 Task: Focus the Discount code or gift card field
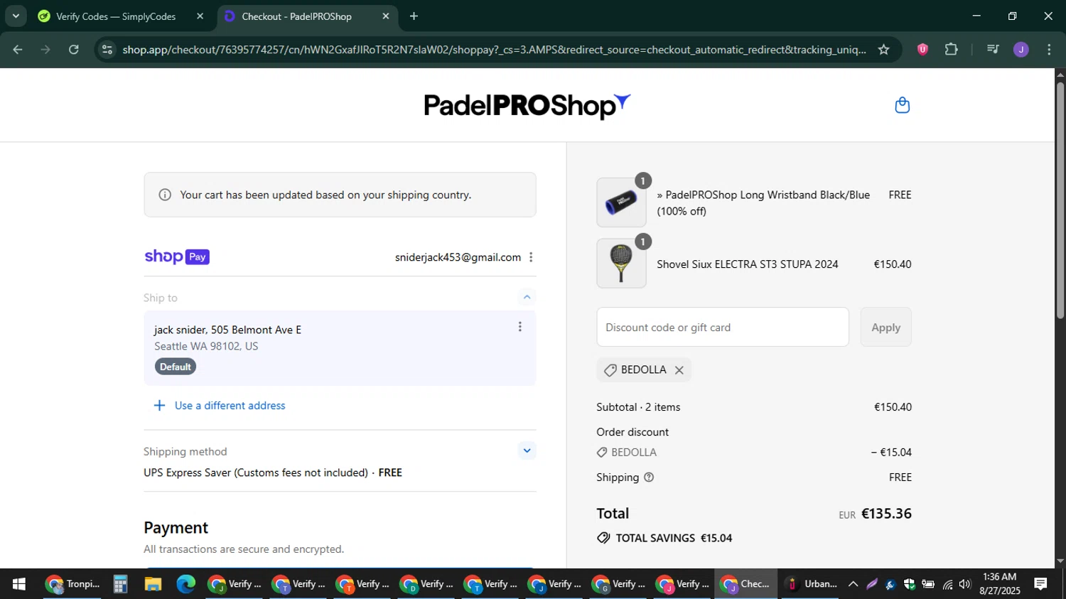click(723, 327)
